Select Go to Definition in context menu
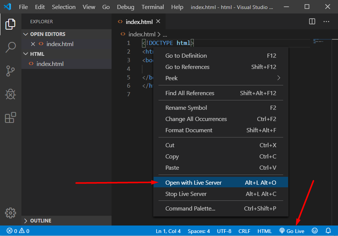The height and width of the screenshot is (236, 338). [x=221, y=56]
